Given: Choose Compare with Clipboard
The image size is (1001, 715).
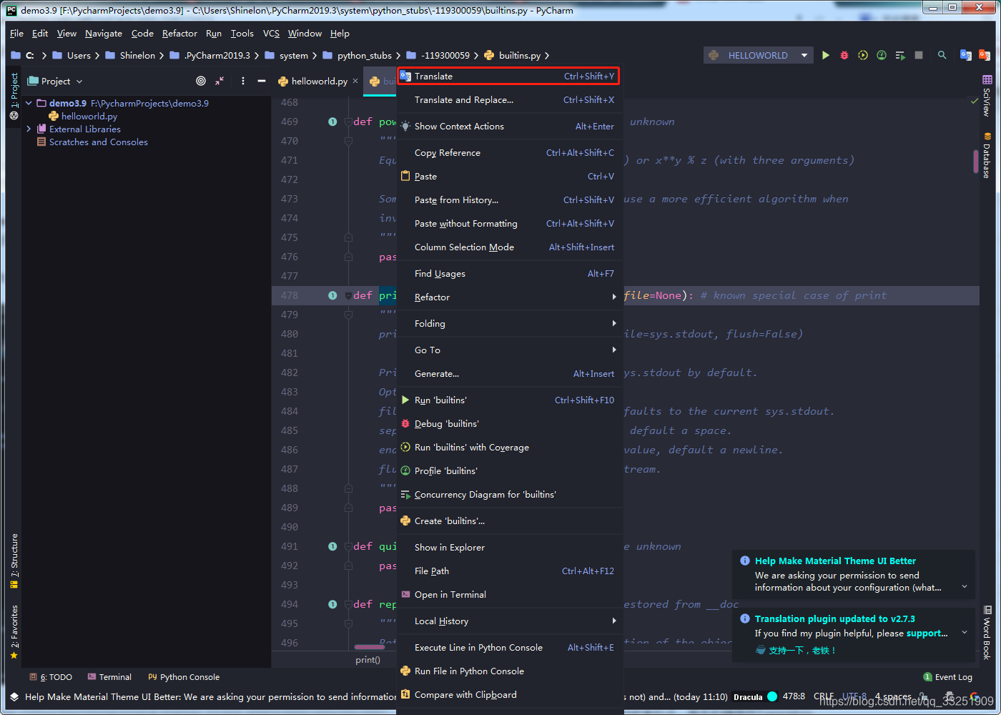Looking at the screenshot, I should pos(511,694).
